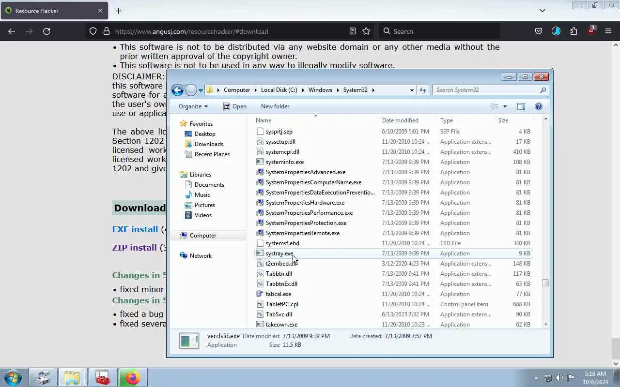
Task: Click the TabSvc.dll file name
Action: point(279,314)
